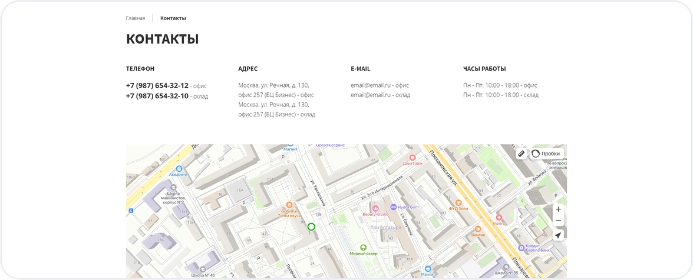The image size is (693, 280).
Task: Click building 11А on the map
Action: coord(270,179)
